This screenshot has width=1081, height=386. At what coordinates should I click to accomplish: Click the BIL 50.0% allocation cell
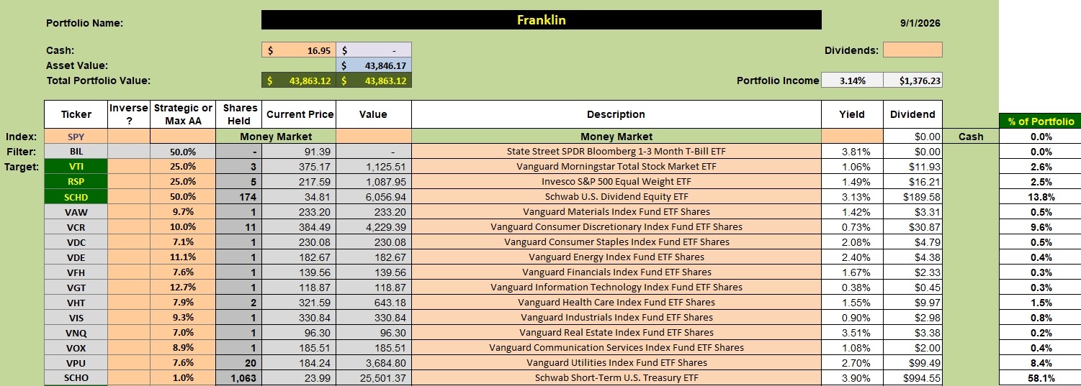pos(183,152)
